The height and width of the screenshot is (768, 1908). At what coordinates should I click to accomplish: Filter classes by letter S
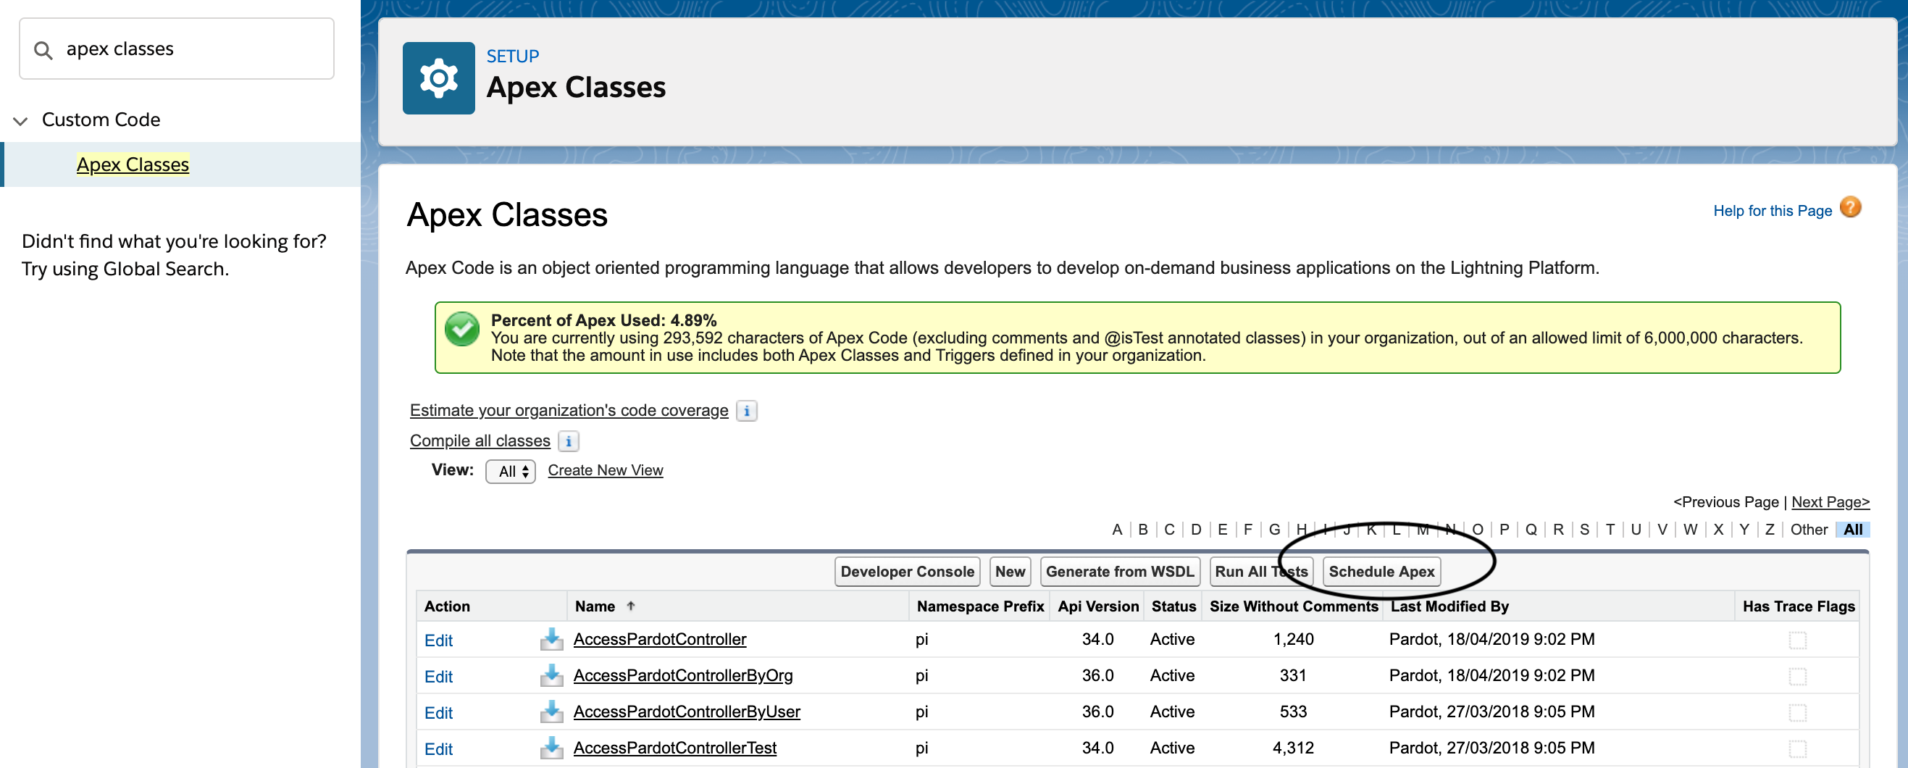click(x=1584, y=530)
